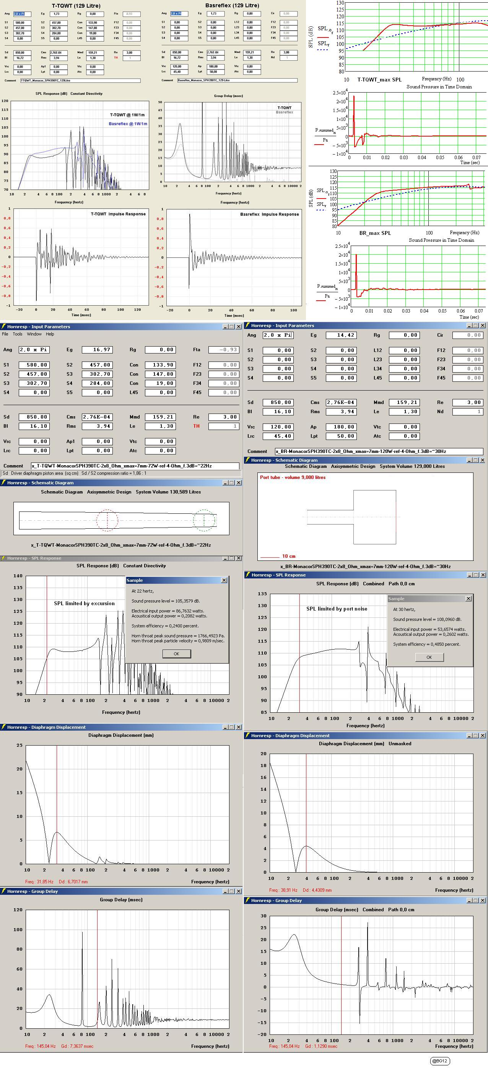
Task: Close the Sample dialog showing 22 hertz
Action: [x=224, y=580]
